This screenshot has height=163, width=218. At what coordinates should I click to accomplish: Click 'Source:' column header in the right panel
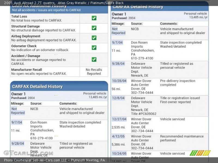coord(137,24)
